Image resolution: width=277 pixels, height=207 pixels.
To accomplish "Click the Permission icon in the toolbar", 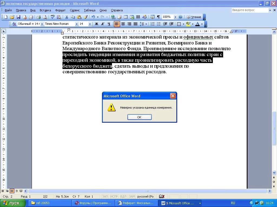I will click(x=25, y=17).
